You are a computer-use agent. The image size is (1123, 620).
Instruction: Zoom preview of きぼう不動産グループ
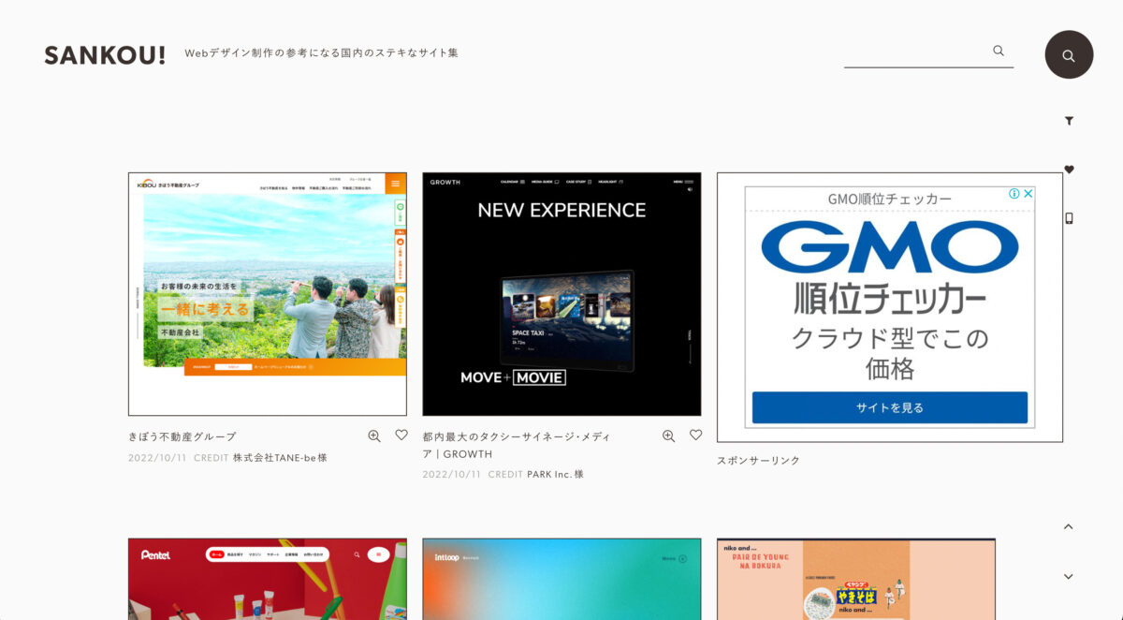click(x=374, y=435)
